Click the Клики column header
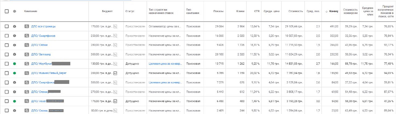The height and width of the screenshot is (114, 396). (x=240, y=11)
